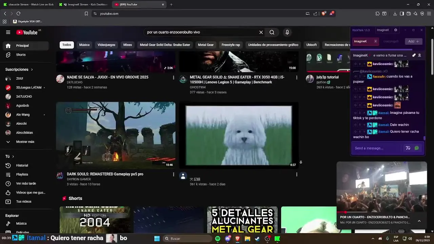Select the Todos filter chip
Image resolution: width=434 pixels, height=244 pixels.
pyautogui.click(x=67, y=45)
